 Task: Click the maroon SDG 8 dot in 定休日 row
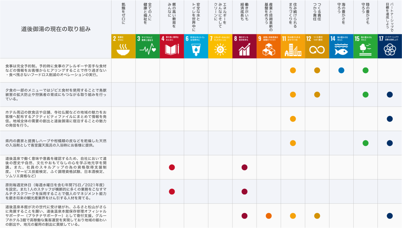coord(245,192)
